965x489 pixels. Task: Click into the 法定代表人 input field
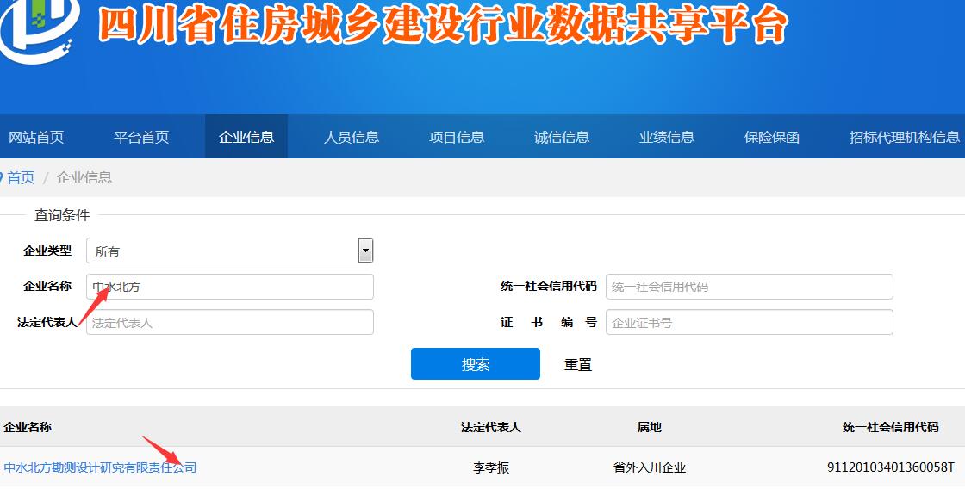pos(230,322)
